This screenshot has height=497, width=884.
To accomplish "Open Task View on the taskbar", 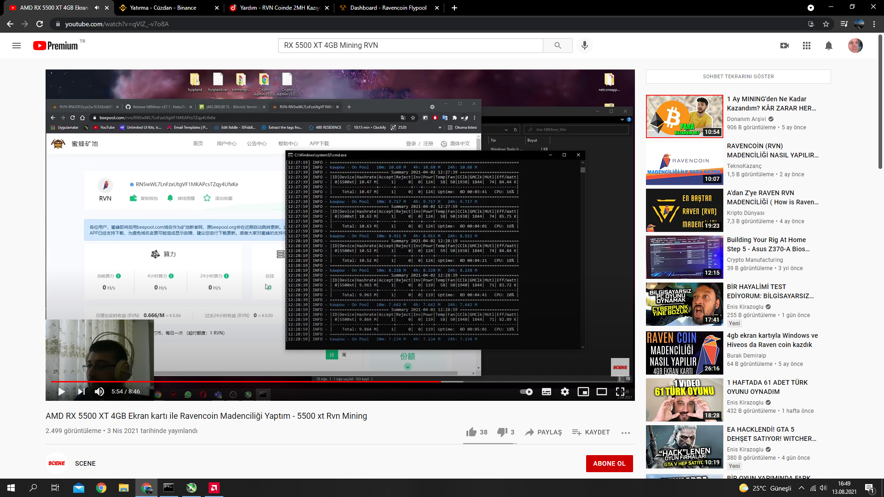I will pos(55,488).
